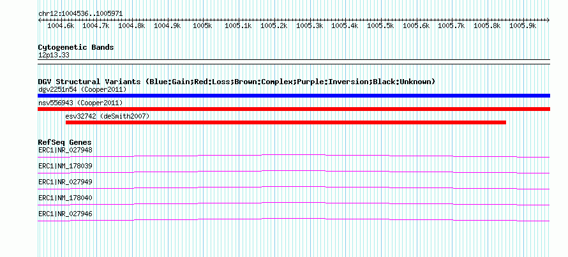Click the magenta ERC1|NR_027949 transcript line

(x=294, y=187)
